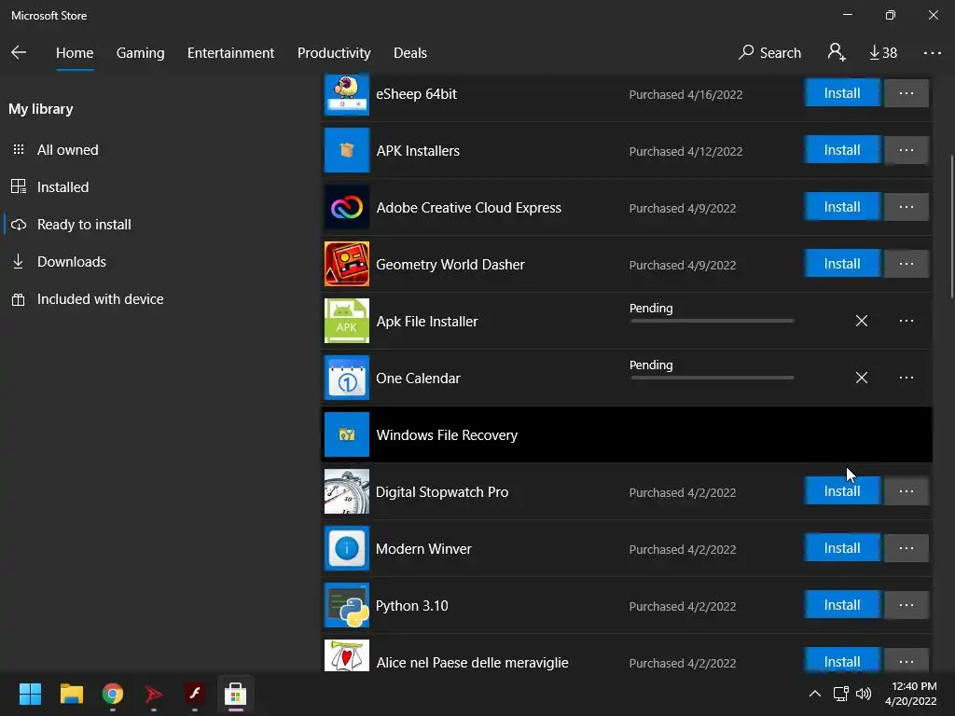Open the Flash app on the taskbar
Viewport: 955px width, 716px height.
(x=194, y=694)
